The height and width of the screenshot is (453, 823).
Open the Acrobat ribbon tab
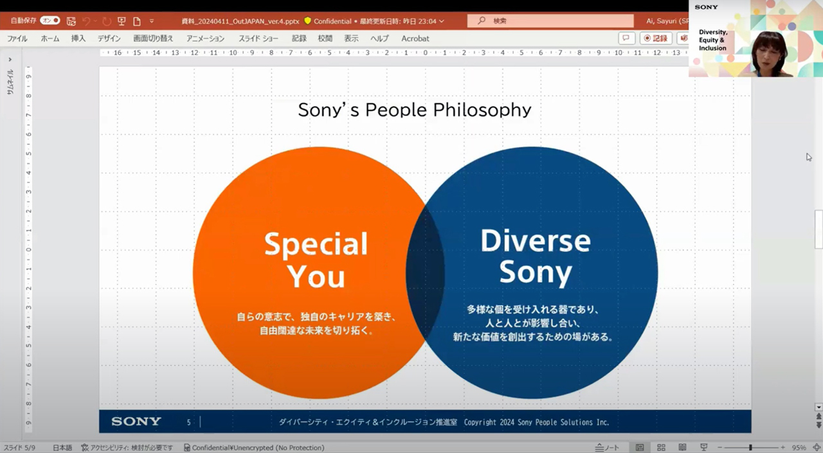tap(415, 39)
